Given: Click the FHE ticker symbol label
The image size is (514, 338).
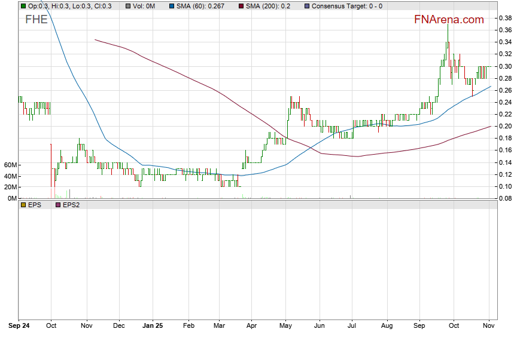Looking at the screenshot, I should pyautogui.click(x=36, y=20).
